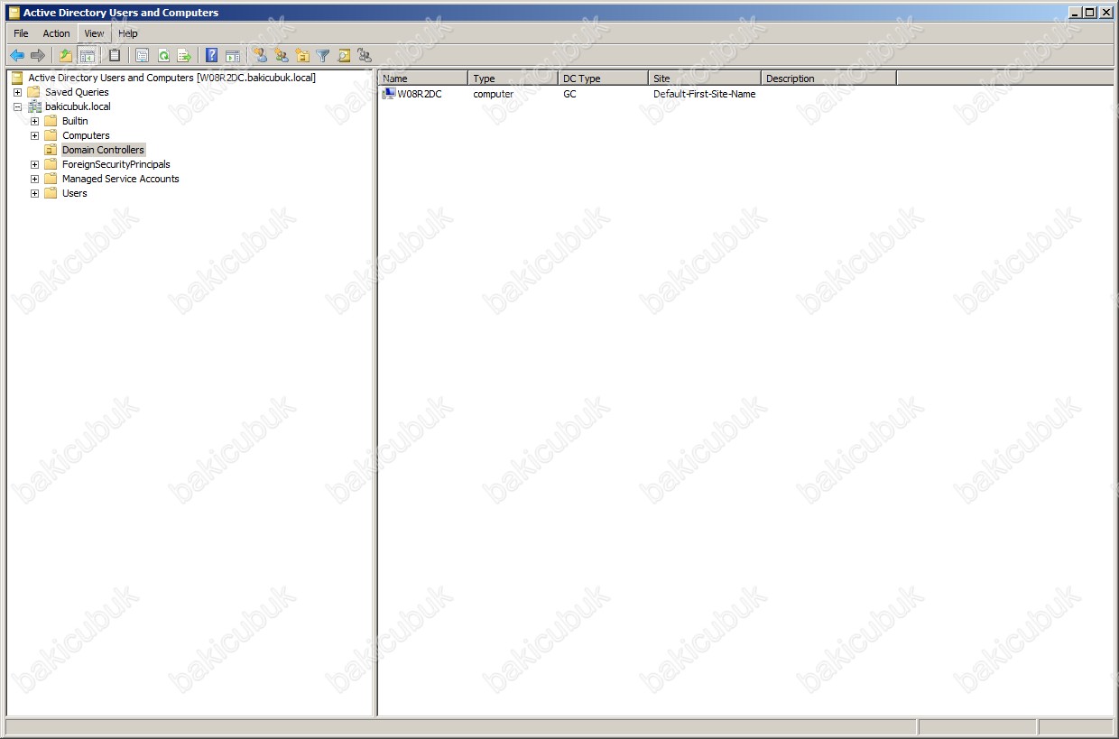The height and width of the screenshot is (739, 1119).
Task: Click the title bar application icon
Action: pyautogui.click(x=14, y=13)
